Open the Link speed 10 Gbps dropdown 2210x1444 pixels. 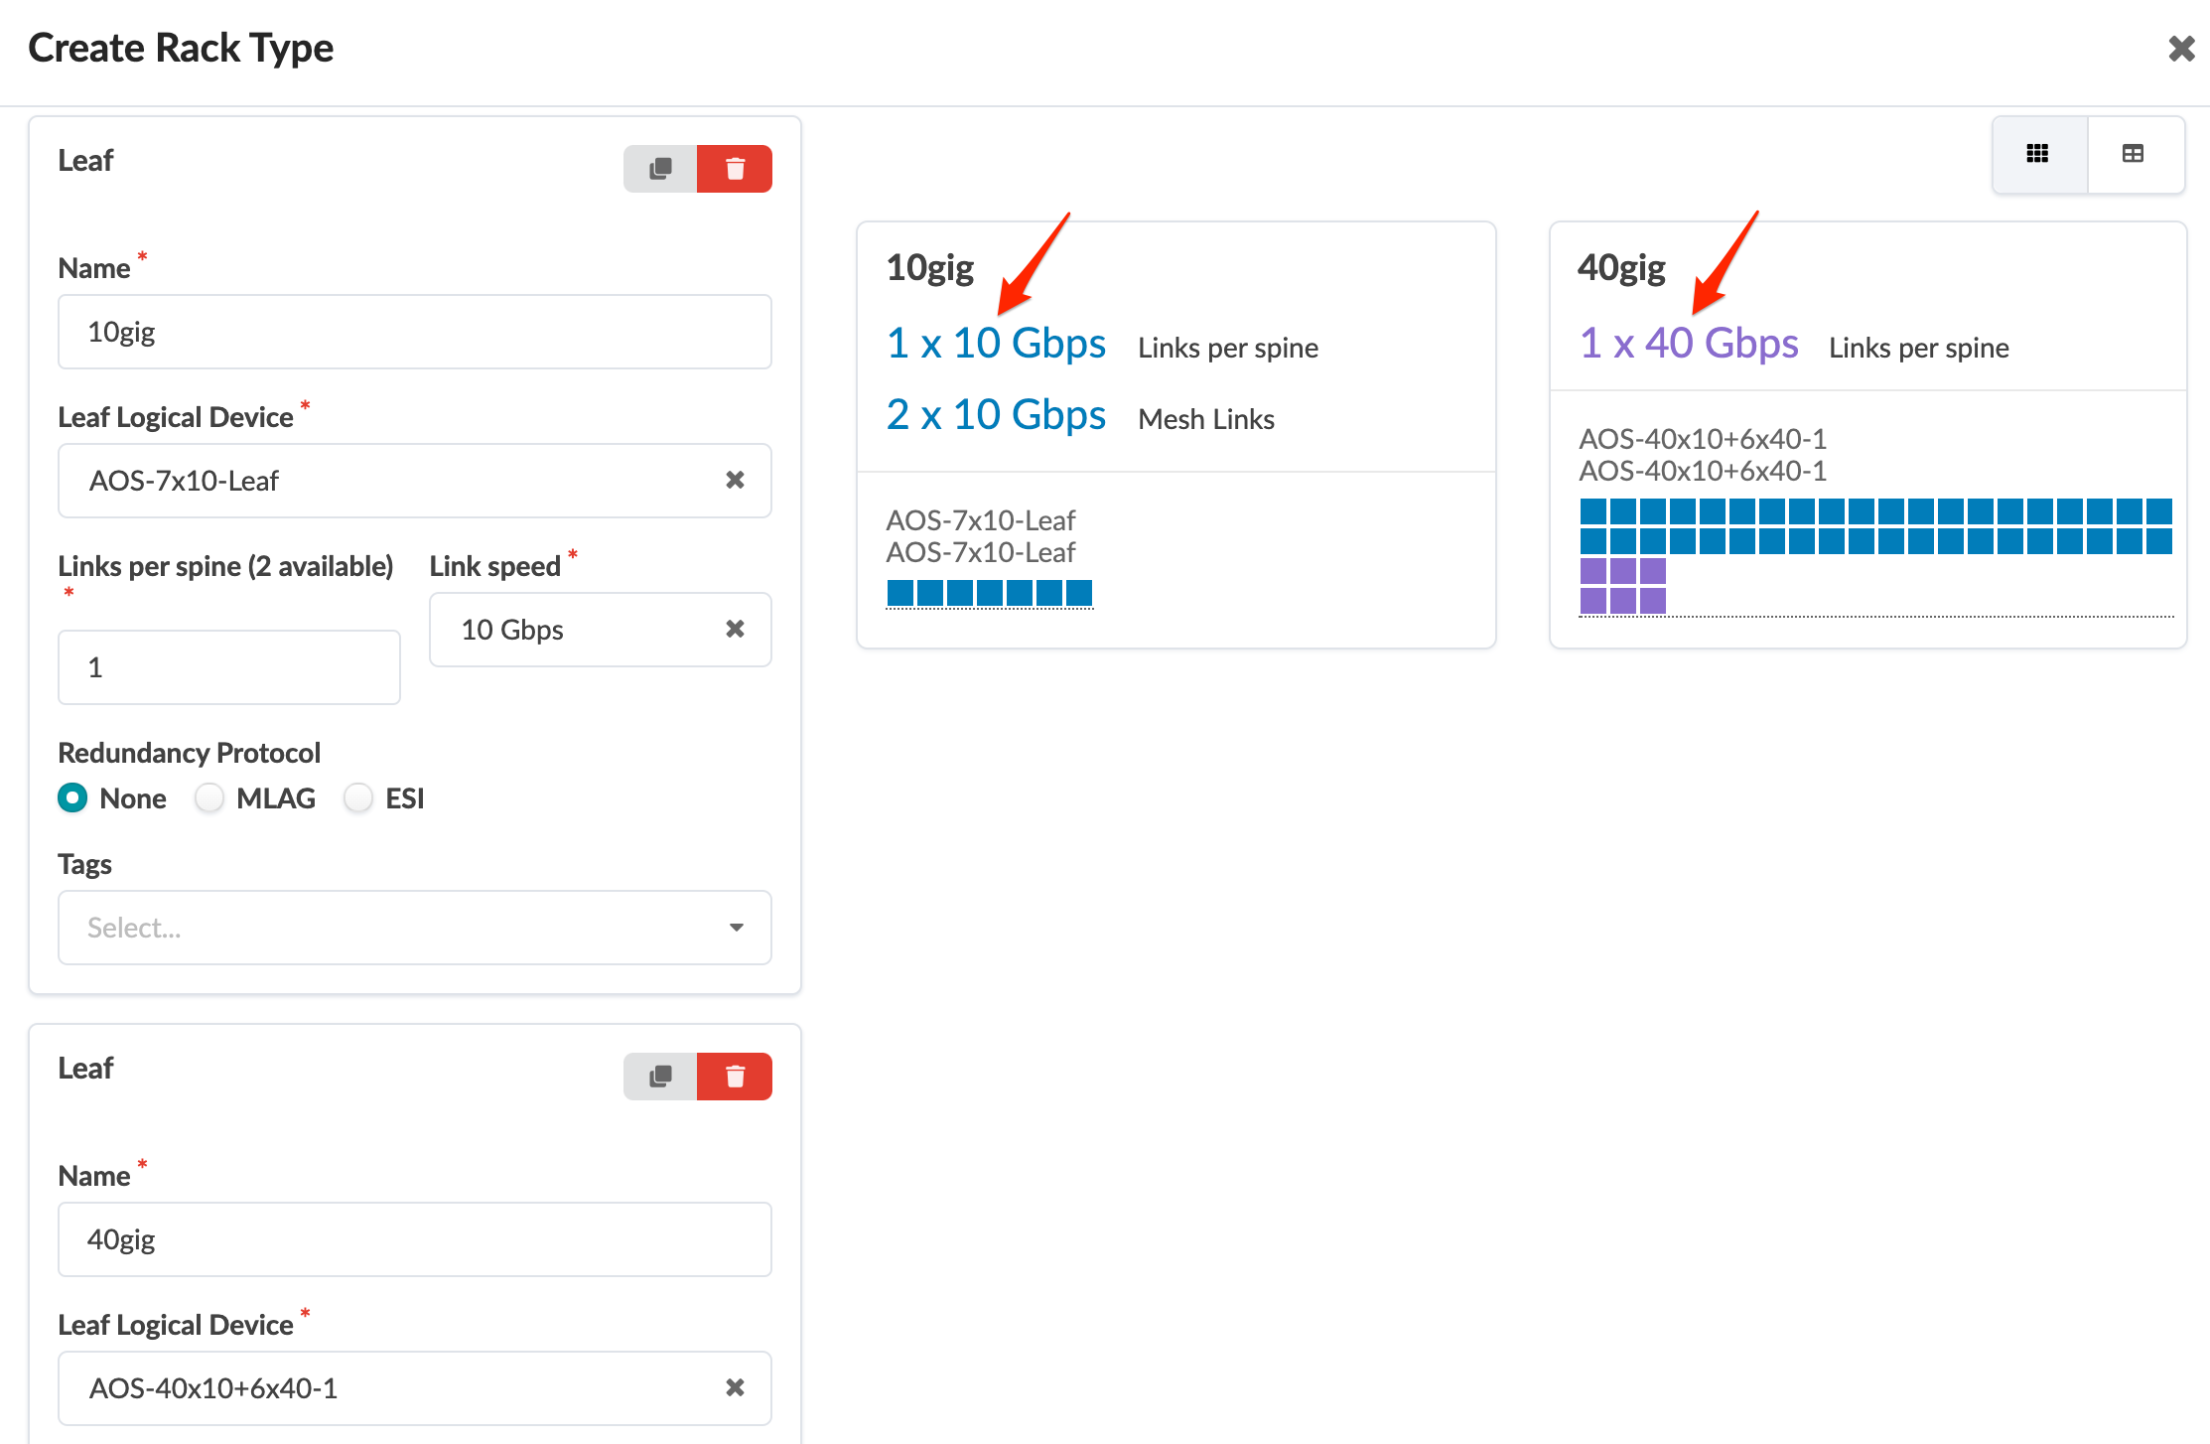point(576,630)
